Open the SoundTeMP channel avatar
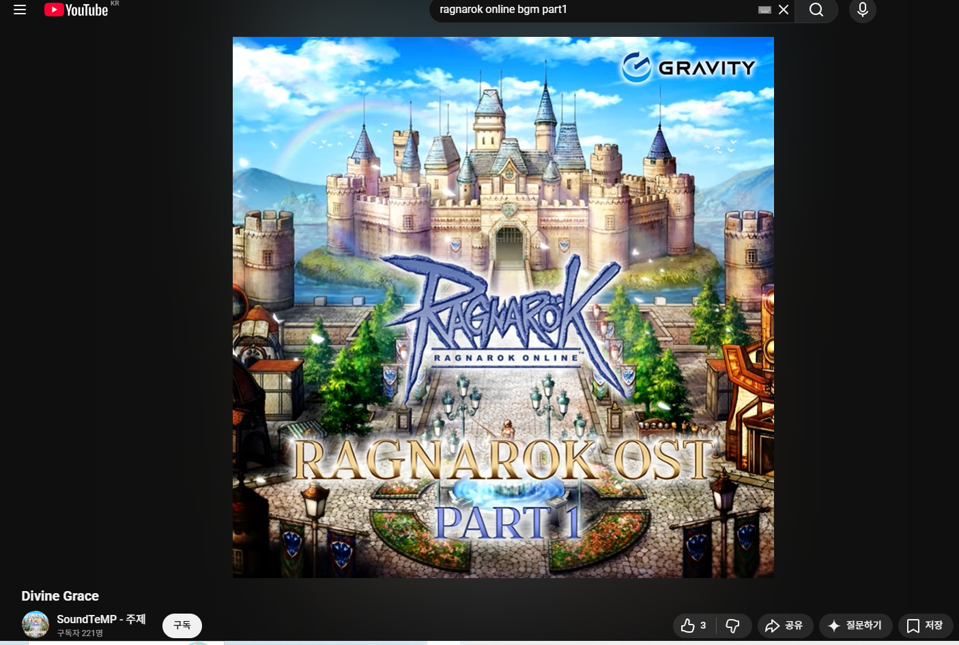 [x=35, y=625]
